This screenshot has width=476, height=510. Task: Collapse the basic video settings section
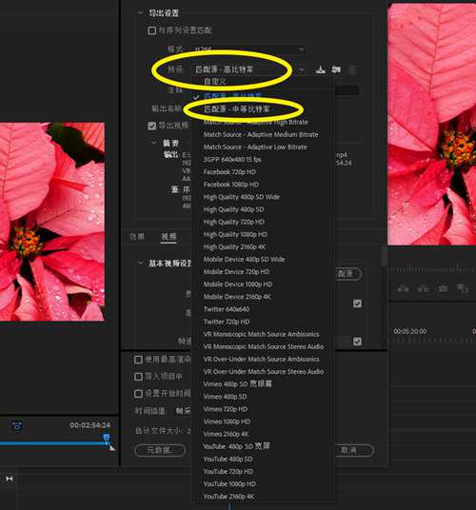pyautogui.click(x=141, y=263)
